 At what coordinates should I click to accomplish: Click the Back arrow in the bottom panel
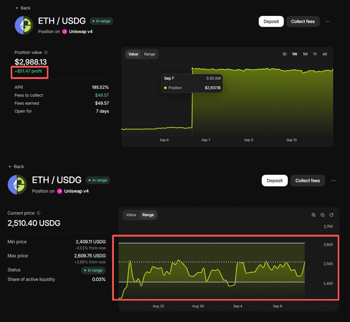point(10,167)
